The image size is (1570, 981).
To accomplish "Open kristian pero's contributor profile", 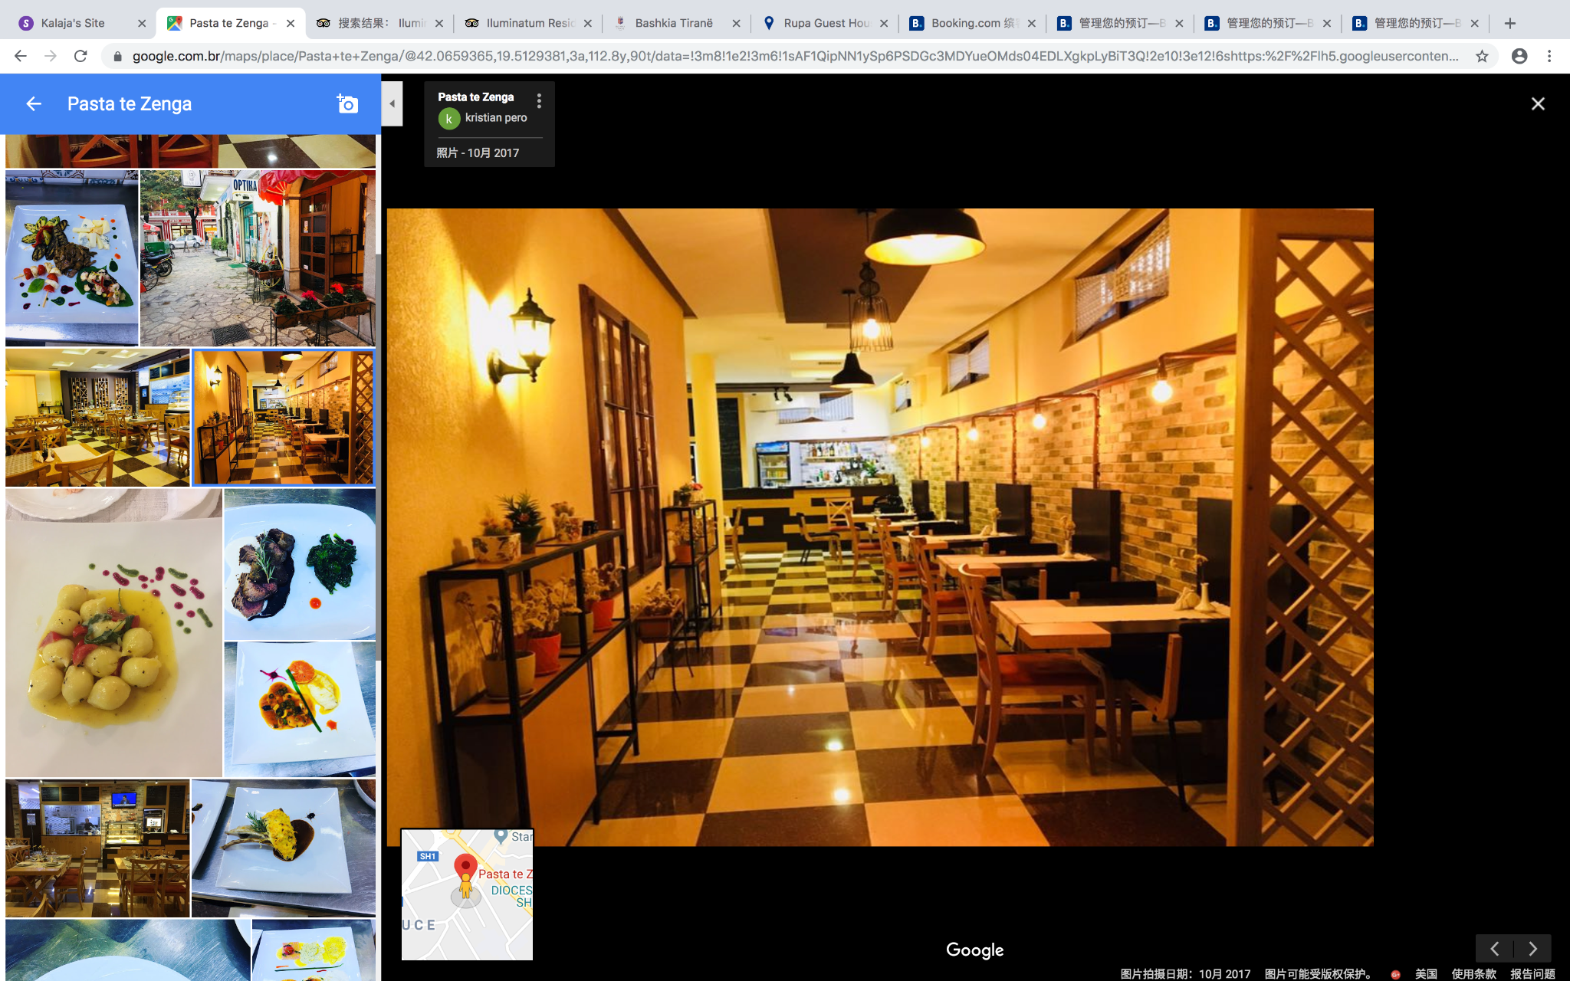I will [x=495, y=118].
